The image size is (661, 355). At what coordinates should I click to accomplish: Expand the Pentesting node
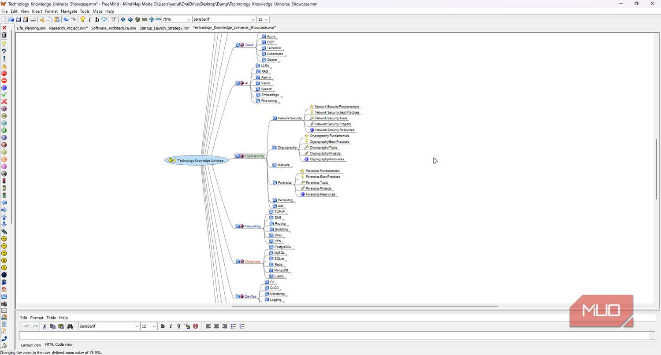click(x=282, y=200)
